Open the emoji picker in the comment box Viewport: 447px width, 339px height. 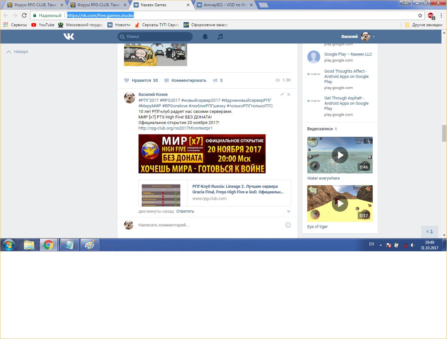click(288, 225)
